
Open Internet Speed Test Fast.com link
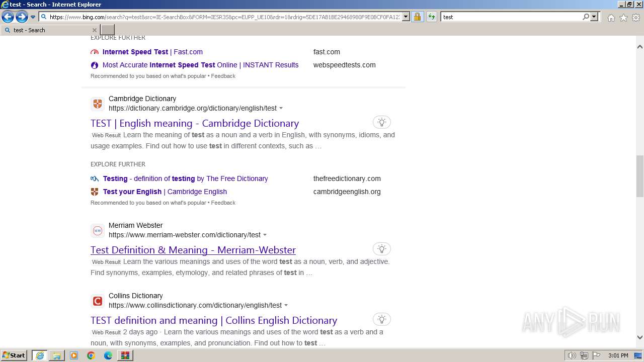pyautogui.click(x=152, y=52)
